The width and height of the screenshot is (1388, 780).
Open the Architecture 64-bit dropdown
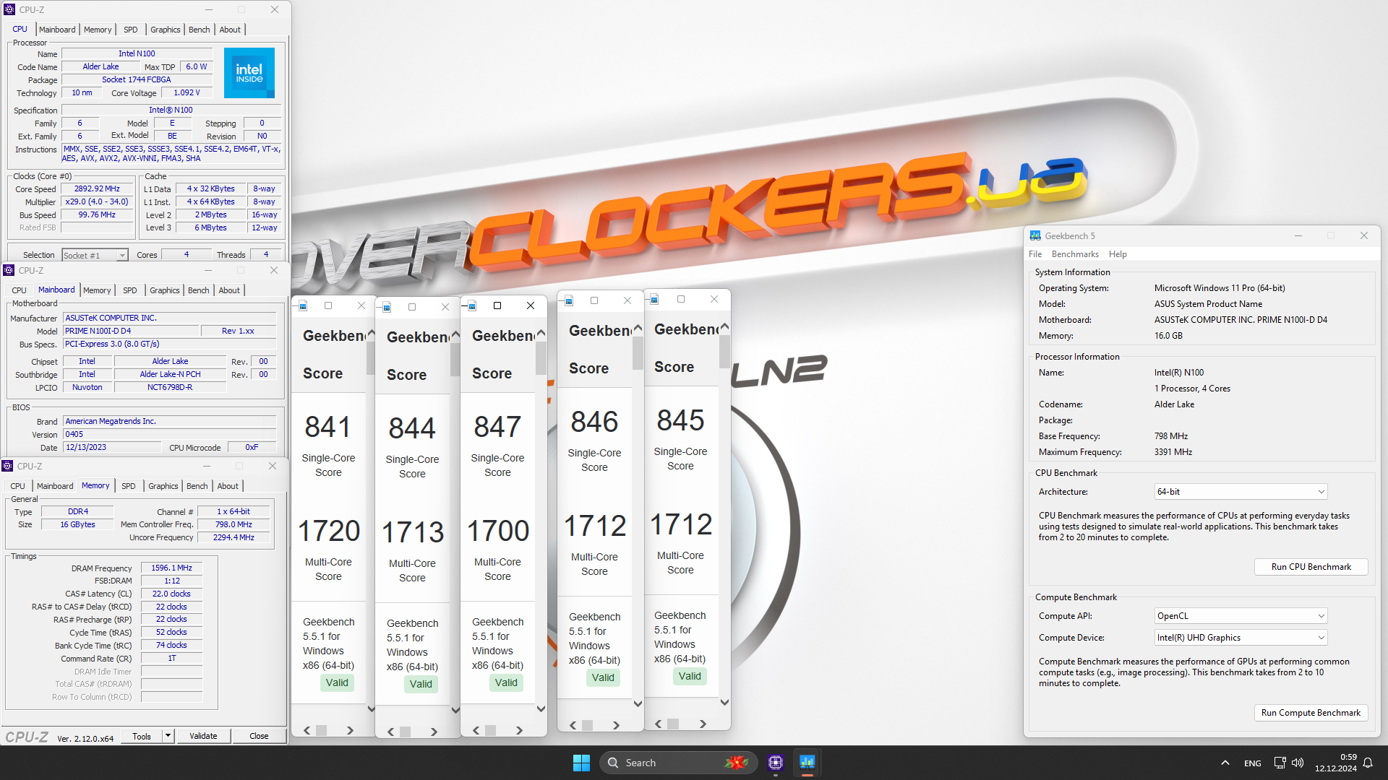click(x=1241, y=492)
